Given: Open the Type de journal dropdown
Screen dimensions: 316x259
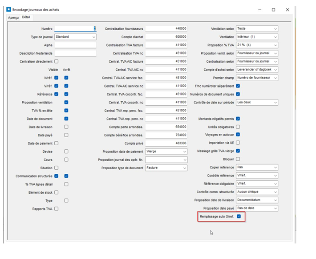Looking at the screenshot, I should 75,37.
